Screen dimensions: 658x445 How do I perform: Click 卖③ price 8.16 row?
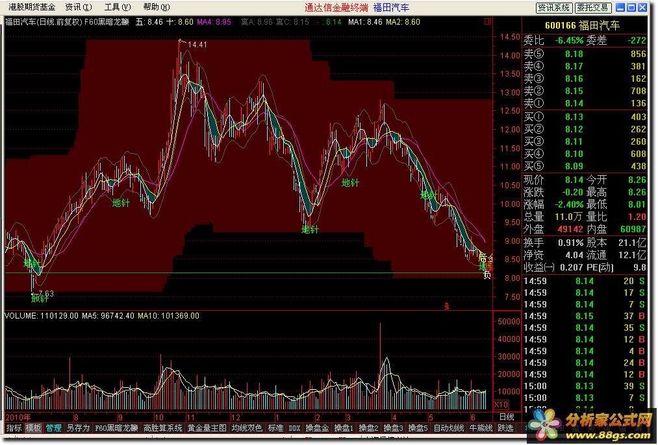click(585, 78)
